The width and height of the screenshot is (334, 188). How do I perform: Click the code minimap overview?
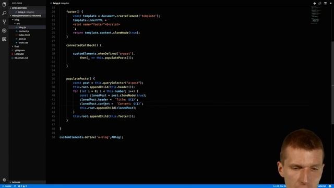click(x=315, y=15)
